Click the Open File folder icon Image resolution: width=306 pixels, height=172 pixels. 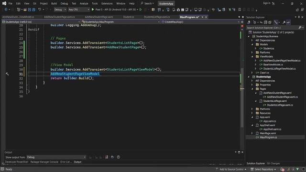25,10
